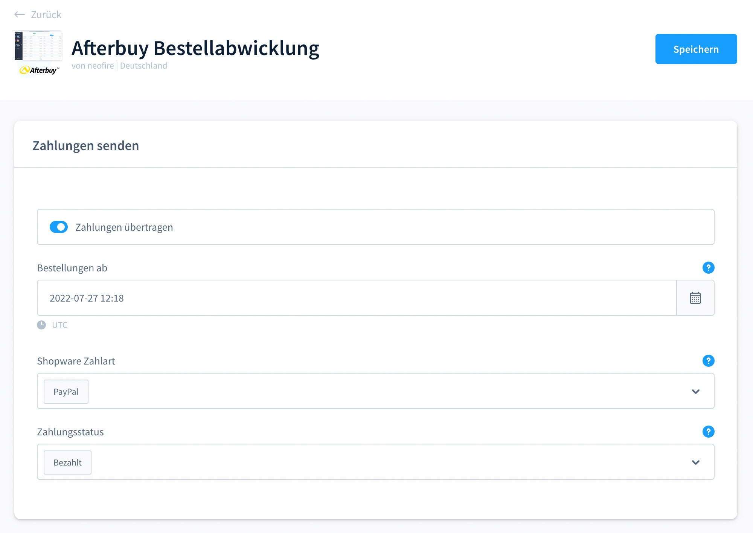
Task: Click the Zahlungen senden card heading
Action: 86,146
